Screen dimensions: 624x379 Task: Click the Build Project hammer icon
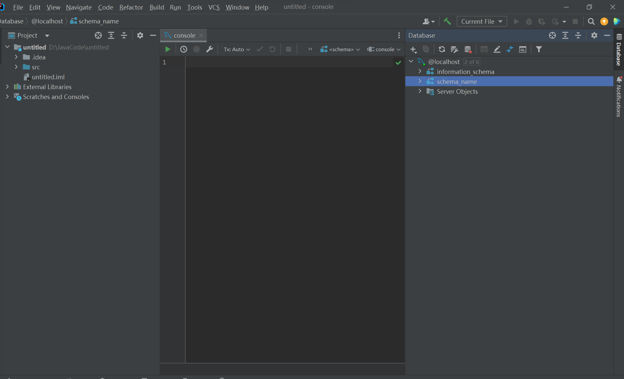pyautogui.click(x=447, y=21)
